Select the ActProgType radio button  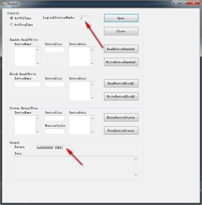[x=11, y=25]
